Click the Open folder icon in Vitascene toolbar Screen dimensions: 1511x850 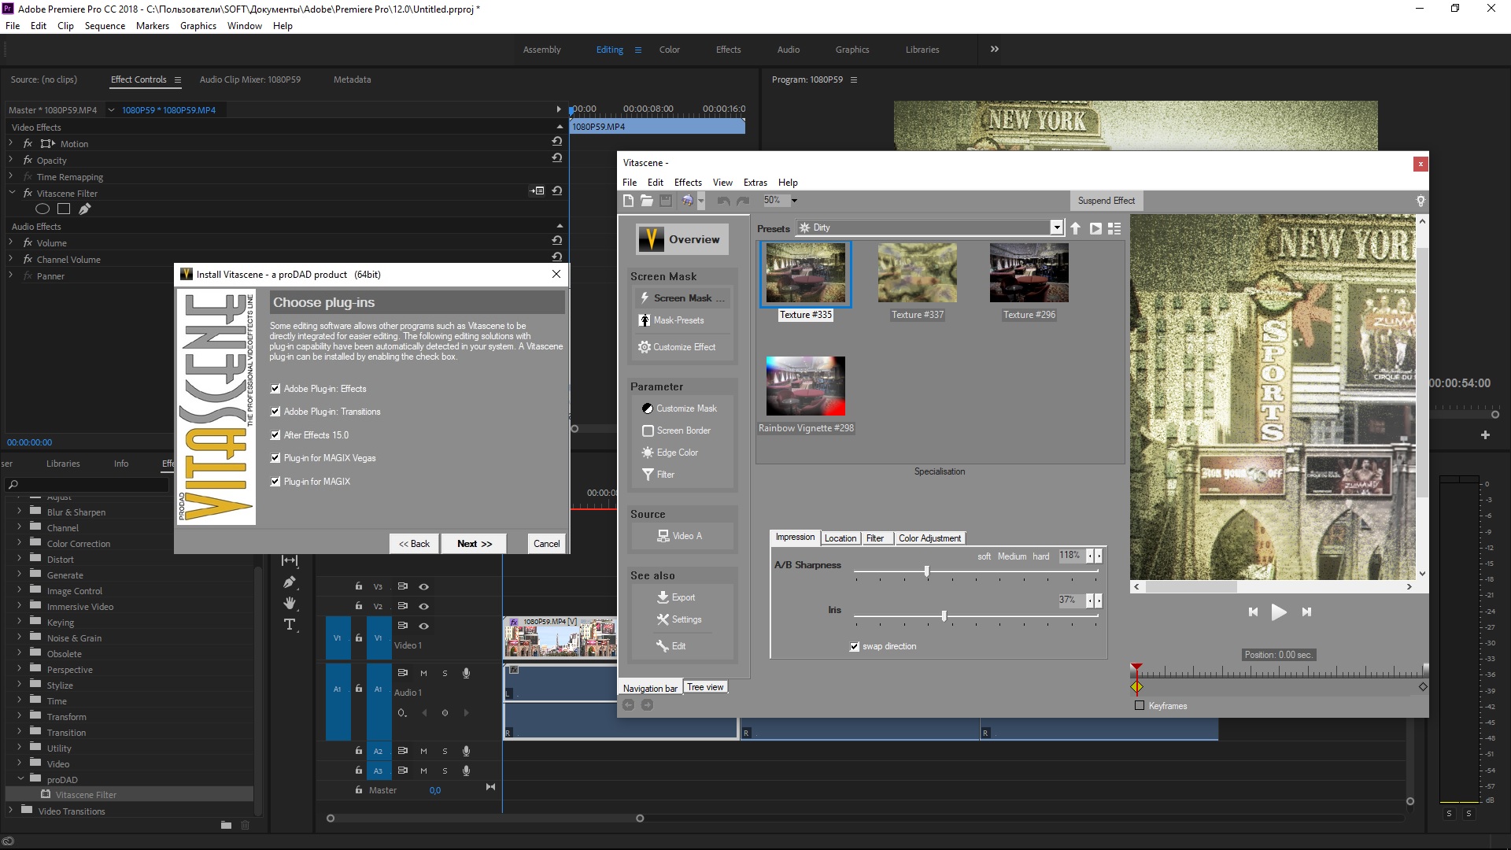pyautogui.click(x=647, y=201)
